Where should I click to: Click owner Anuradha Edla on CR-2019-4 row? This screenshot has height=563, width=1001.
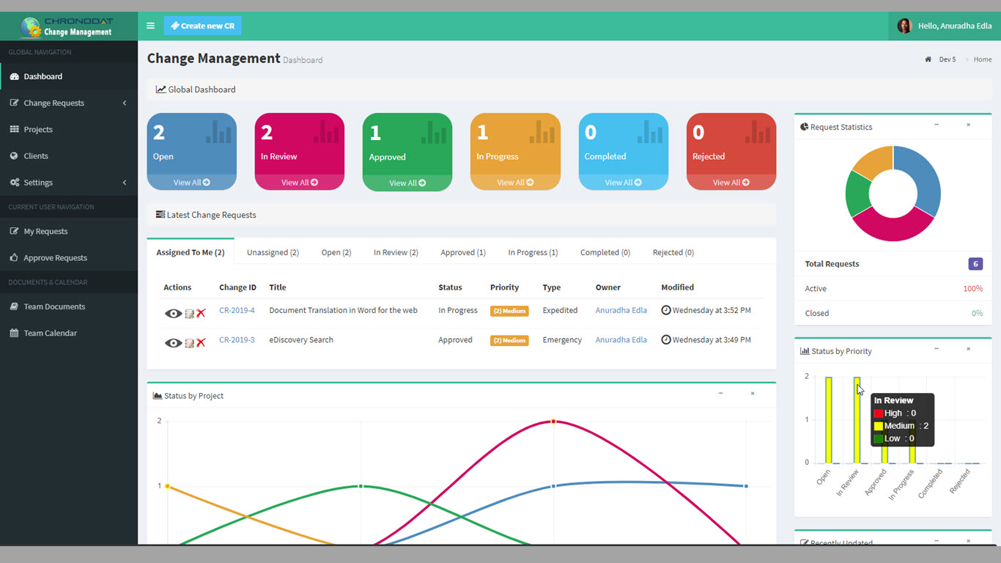pos(621,310)
